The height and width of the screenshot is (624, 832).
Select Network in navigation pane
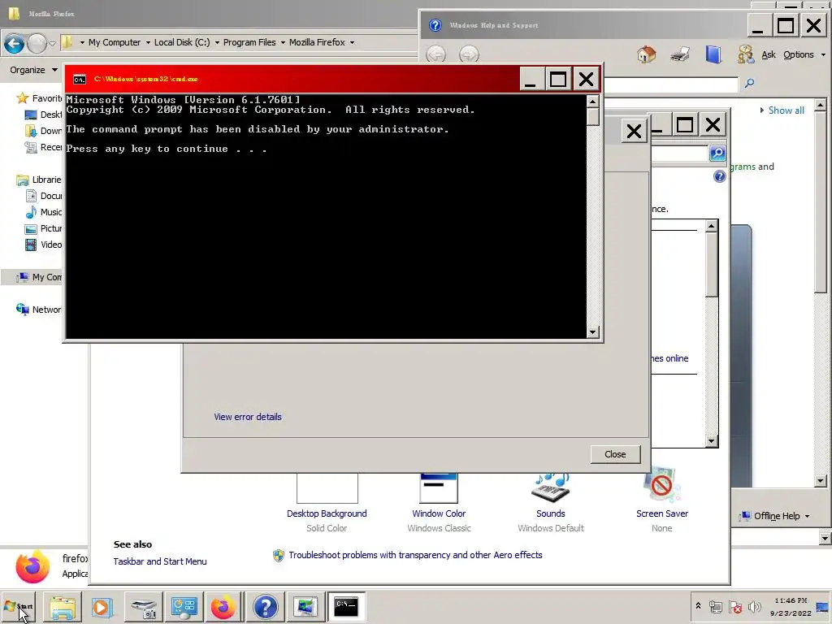pos(39,310)
